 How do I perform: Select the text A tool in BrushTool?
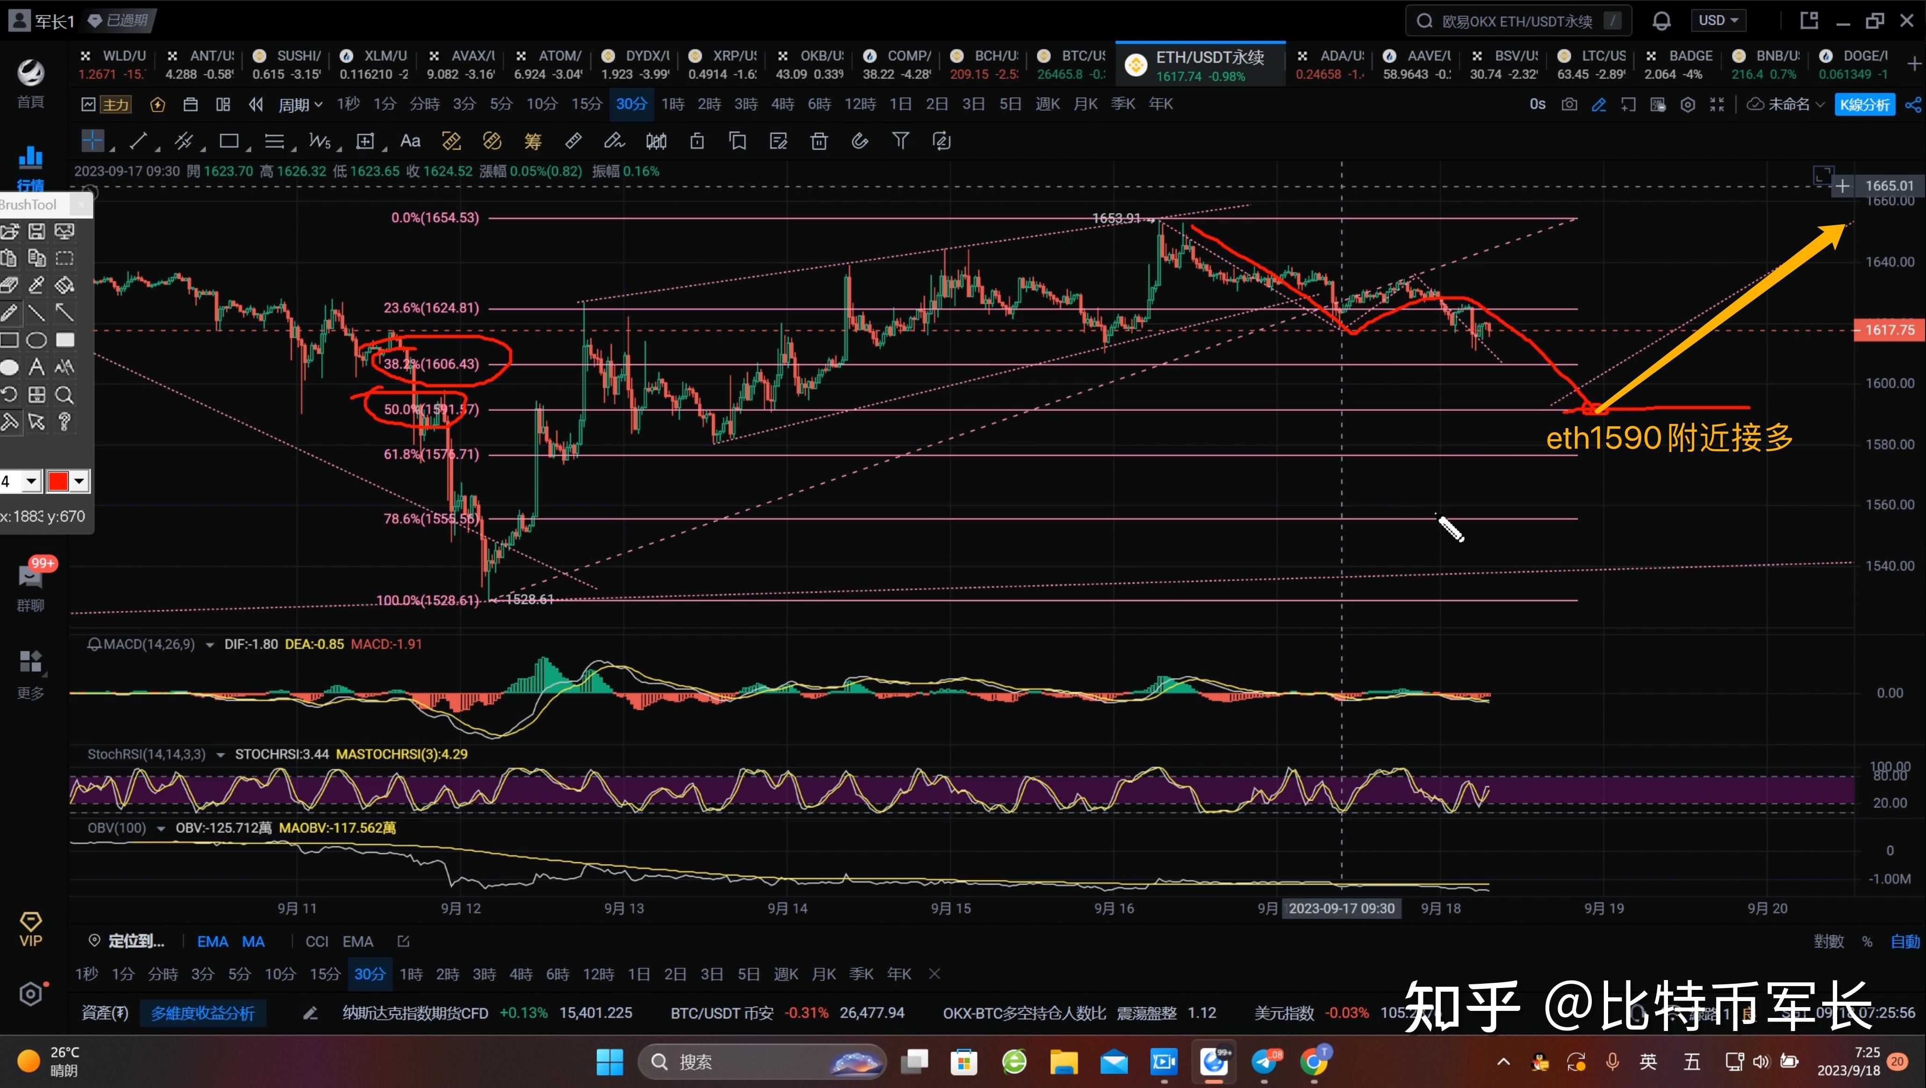tap(36, 367)
